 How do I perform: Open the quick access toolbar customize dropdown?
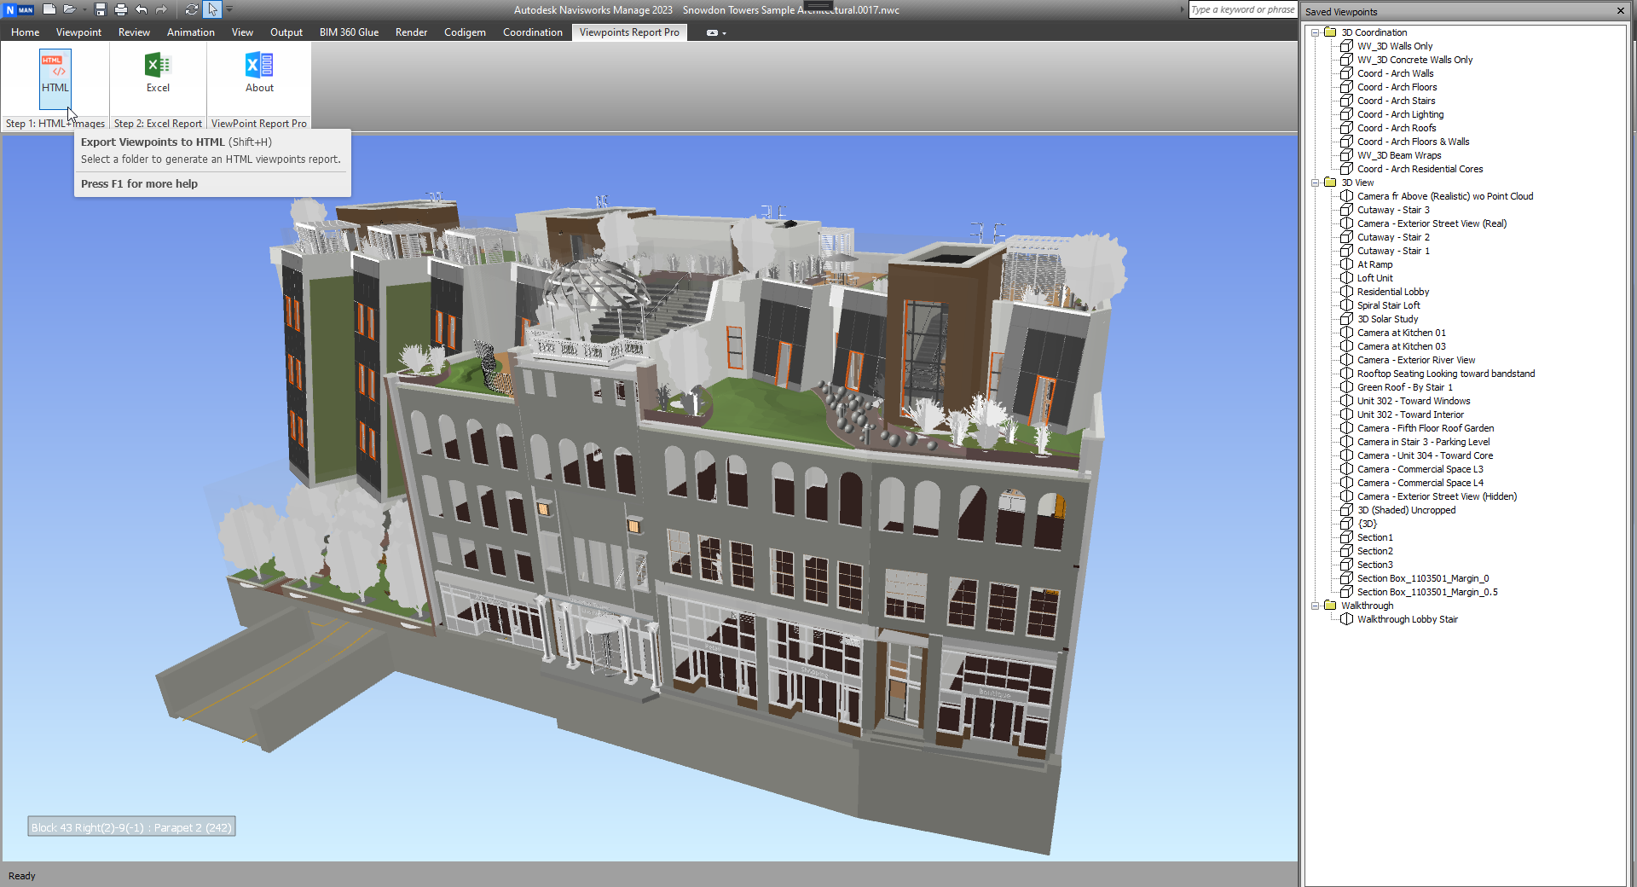click(x=229, y=9)
